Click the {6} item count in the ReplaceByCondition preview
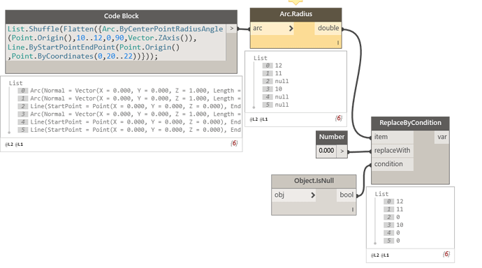Screen dimensions: 482x268 point(446,254)
